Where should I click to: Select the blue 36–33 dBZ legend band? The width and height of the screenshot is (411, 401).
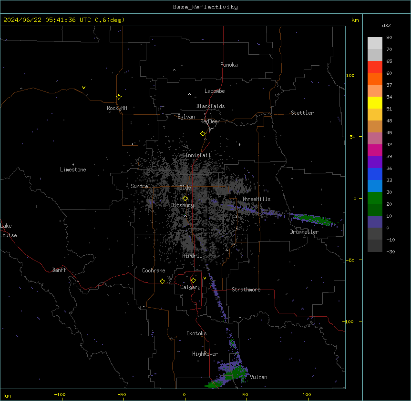pos(375,174)
